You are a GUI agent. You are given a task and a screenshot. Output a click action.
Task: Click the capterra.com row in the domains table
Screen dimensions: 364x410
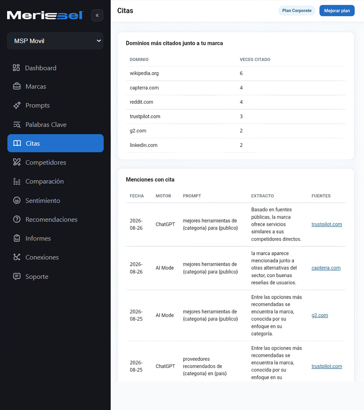click(236, 88)
